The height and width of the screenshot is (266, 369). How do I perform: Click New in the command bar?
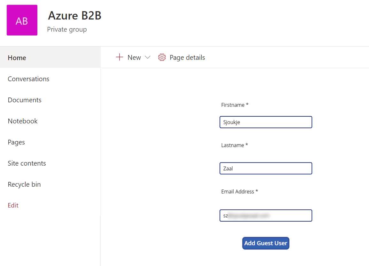(134, 57)
